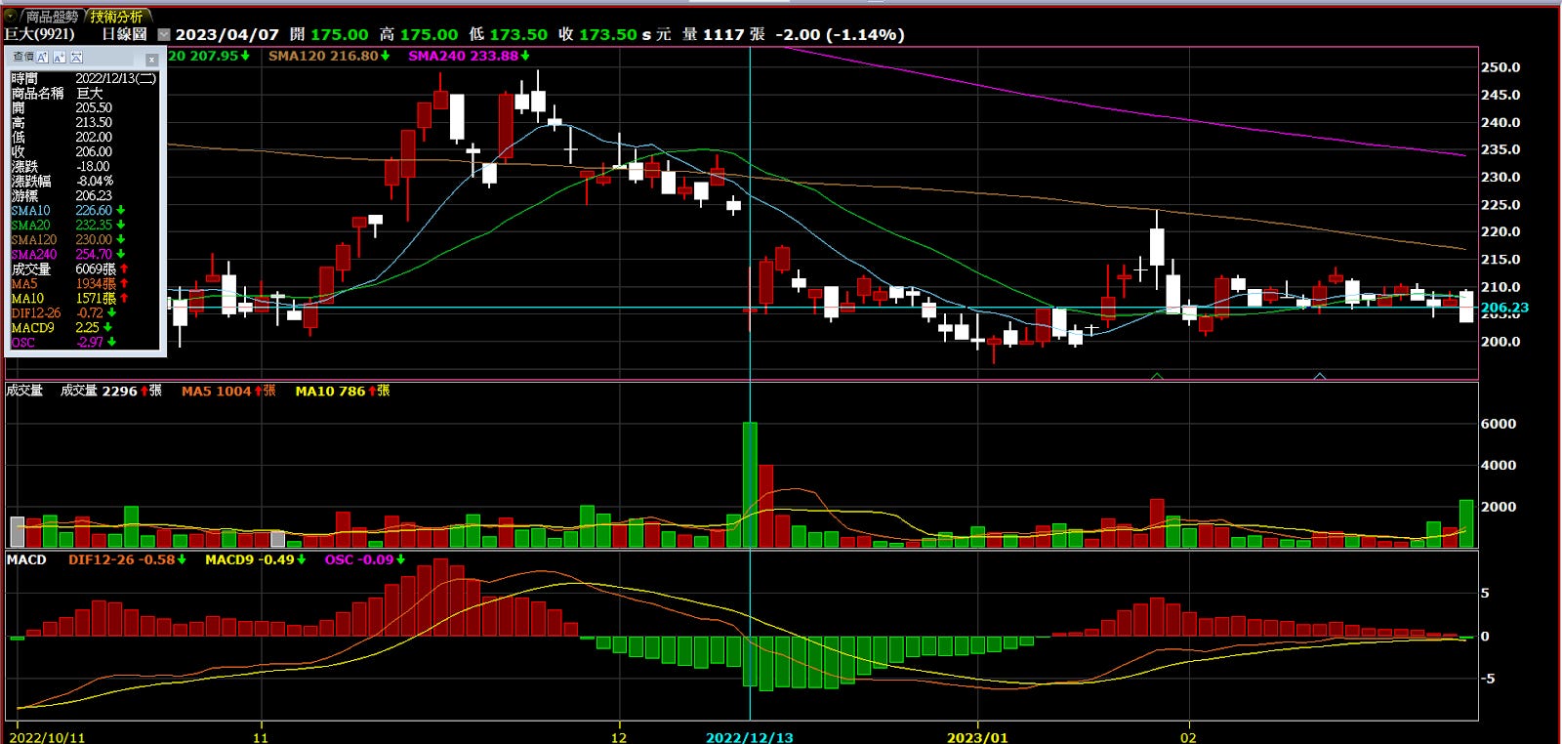1562x744 pixels.
Task: Click the 收 206.00 row in 查價 panel
Action: point(83,151)
